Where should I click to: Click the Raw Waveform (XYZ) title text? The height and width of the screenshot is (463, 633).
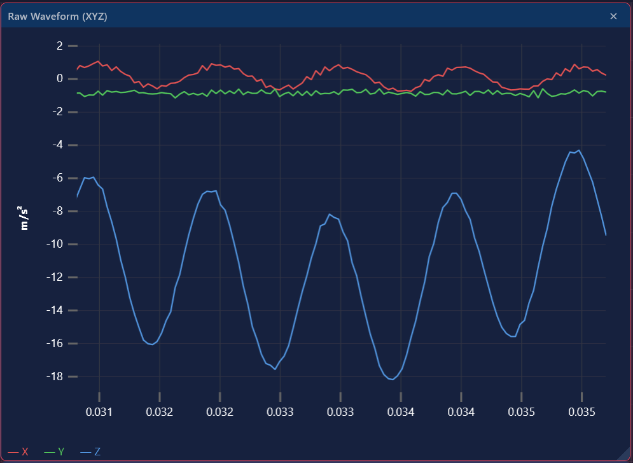57,17
